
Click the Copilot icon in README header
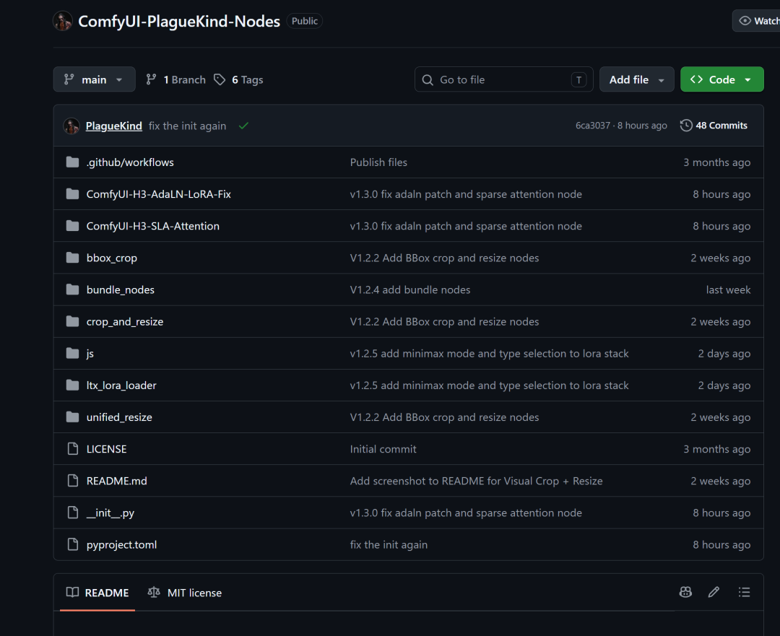pos(685,592)
